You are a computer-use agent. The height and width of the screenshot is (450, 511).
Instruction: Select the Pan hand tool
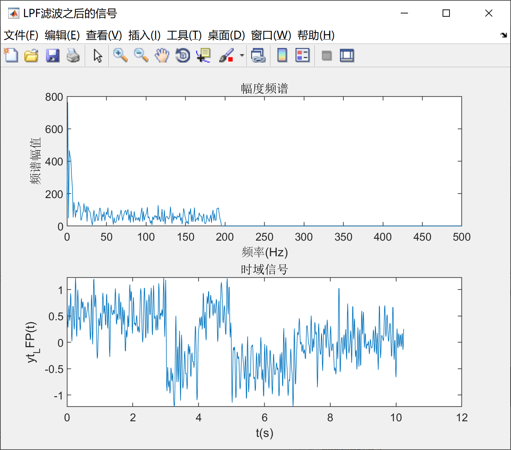(x=162, y=56)
